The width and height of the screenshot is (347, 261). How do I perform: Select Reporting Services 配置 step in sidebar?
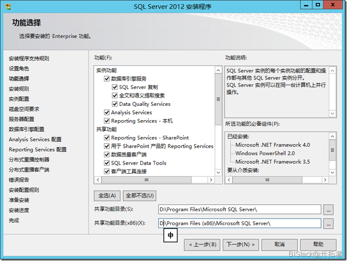[38, 150]
